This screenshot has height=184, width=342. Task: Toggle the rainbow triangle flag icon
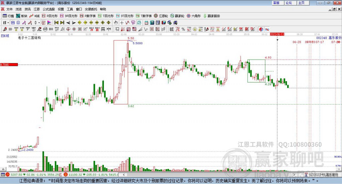[49, 23]
